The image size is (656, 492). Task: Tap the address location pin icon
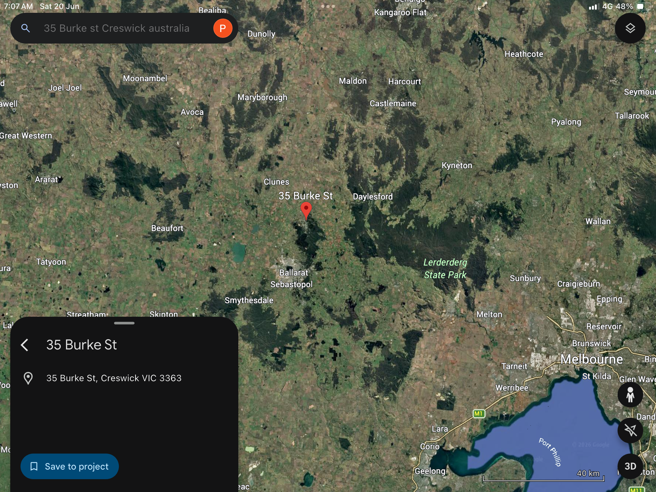(28, 378)
